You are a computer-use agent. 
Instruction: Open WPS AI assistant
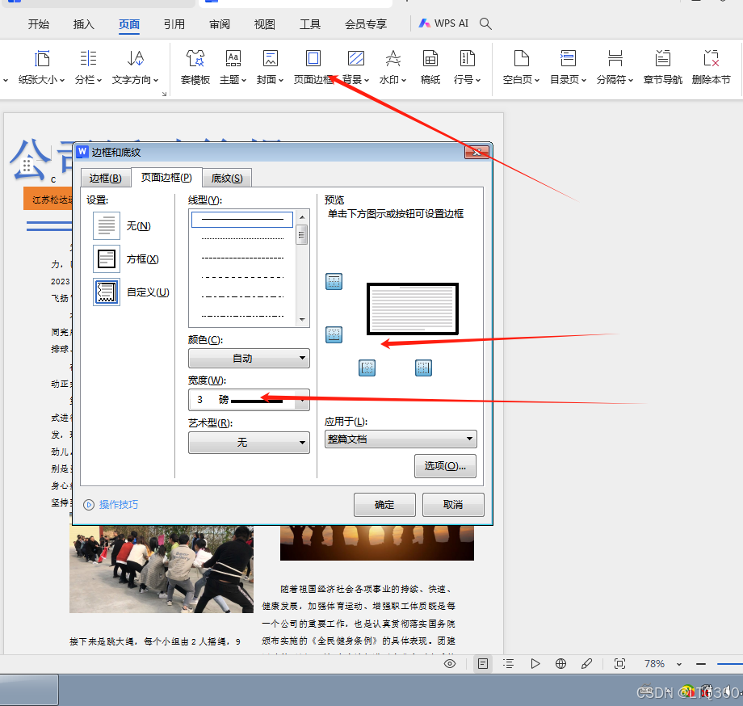[443, 23]
